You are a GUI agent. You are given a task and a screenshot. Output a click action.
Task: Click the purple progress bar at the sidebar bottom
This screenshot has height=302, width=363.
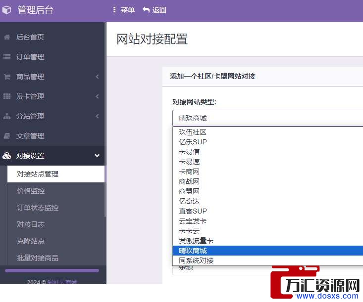pyautogui.click(x=52, y=270)
